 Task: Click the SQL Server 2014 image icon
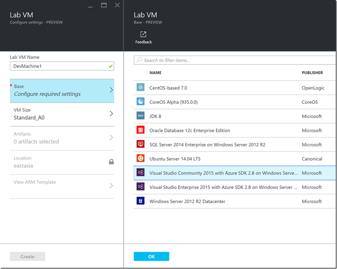(x=140, y=144)
